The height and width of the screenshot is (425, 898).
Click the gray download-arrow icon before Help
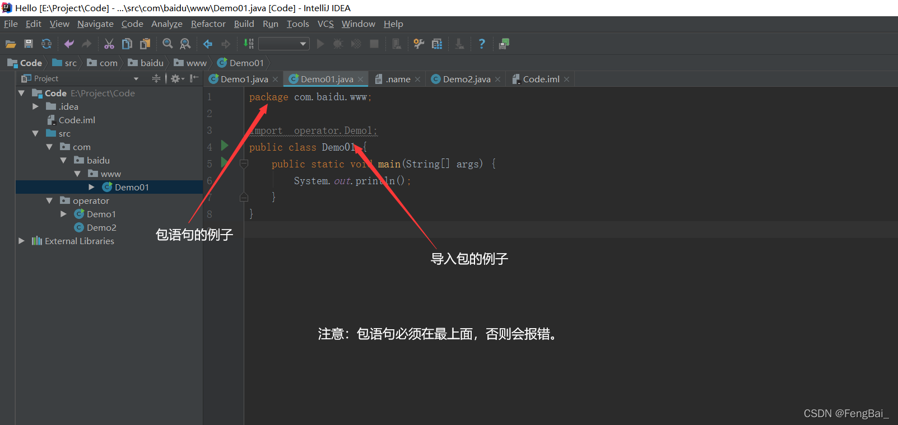(x=459, y=44)
